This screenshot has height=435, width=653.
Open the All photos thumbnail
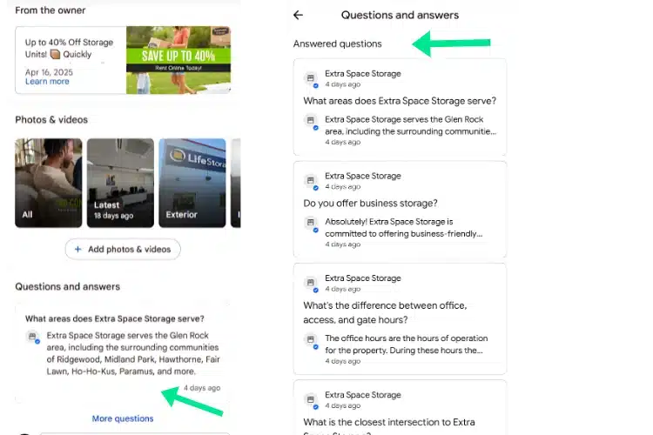pyautogui.click(x=49, y=183)
